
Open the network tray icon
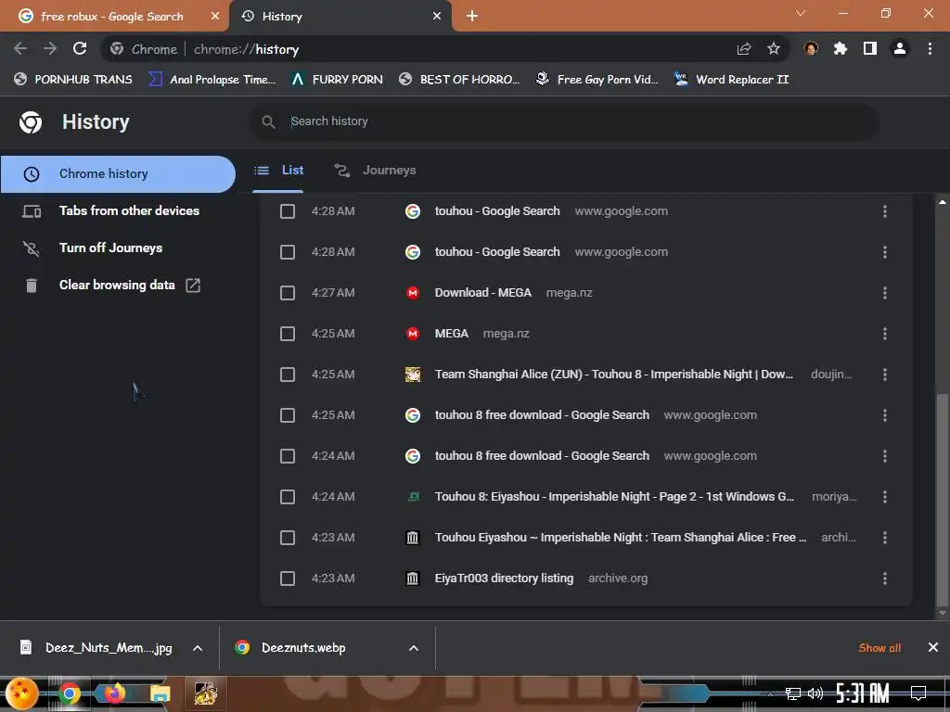coord(792,693)
